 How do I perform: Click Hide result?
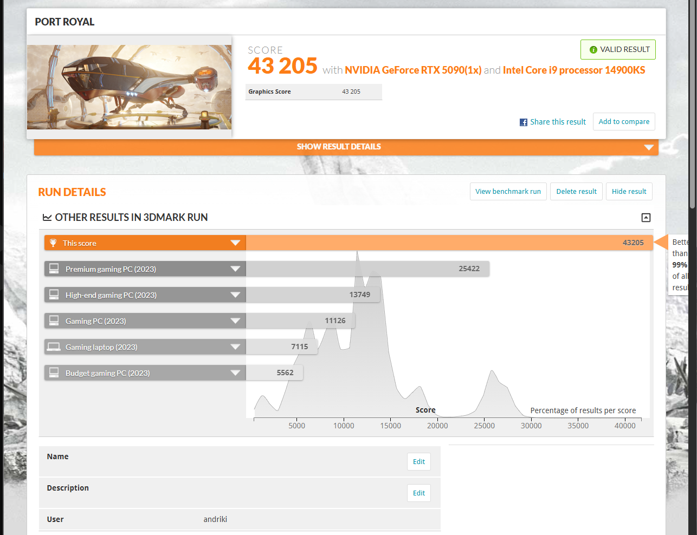pos(629,191)
